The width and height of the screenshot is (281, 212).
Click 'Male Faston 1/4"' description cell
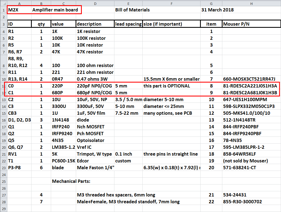click(95, 168)
